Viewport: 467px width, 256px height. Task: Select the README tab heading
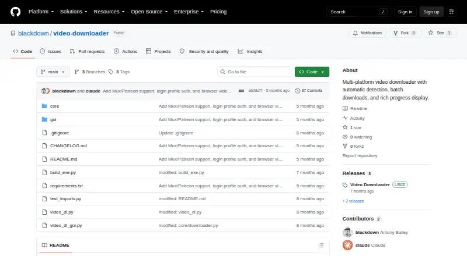[55, 246]
